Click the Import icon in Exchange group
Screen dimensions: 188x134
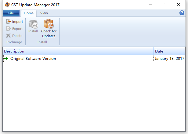point(9,22)
